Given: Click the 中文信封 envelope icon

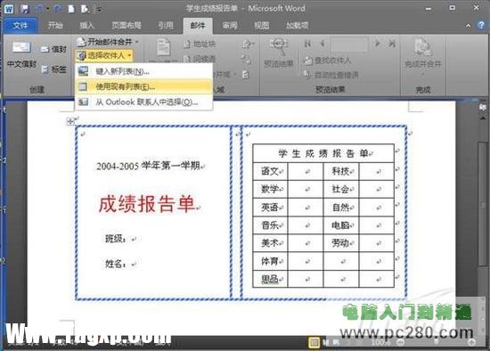Looking at the screenshot, I should click(x=21, y=47).
